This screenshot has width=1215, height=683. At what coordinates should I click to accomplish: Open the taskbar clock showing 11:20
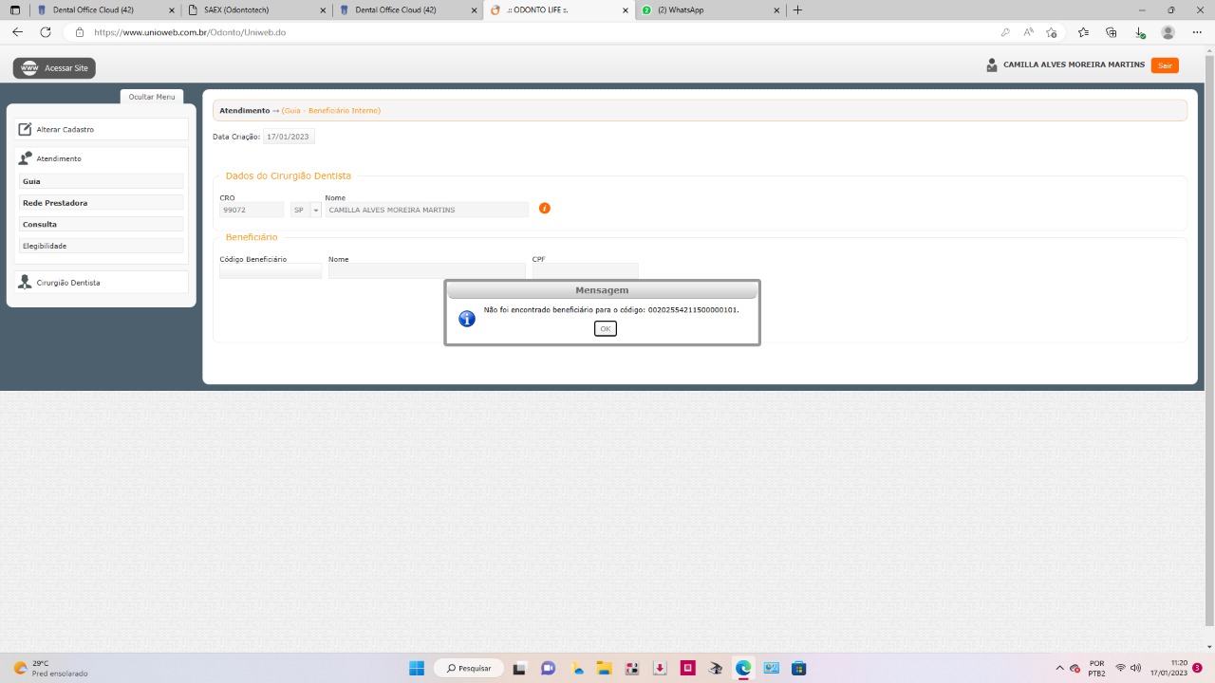click(1168, 668)
